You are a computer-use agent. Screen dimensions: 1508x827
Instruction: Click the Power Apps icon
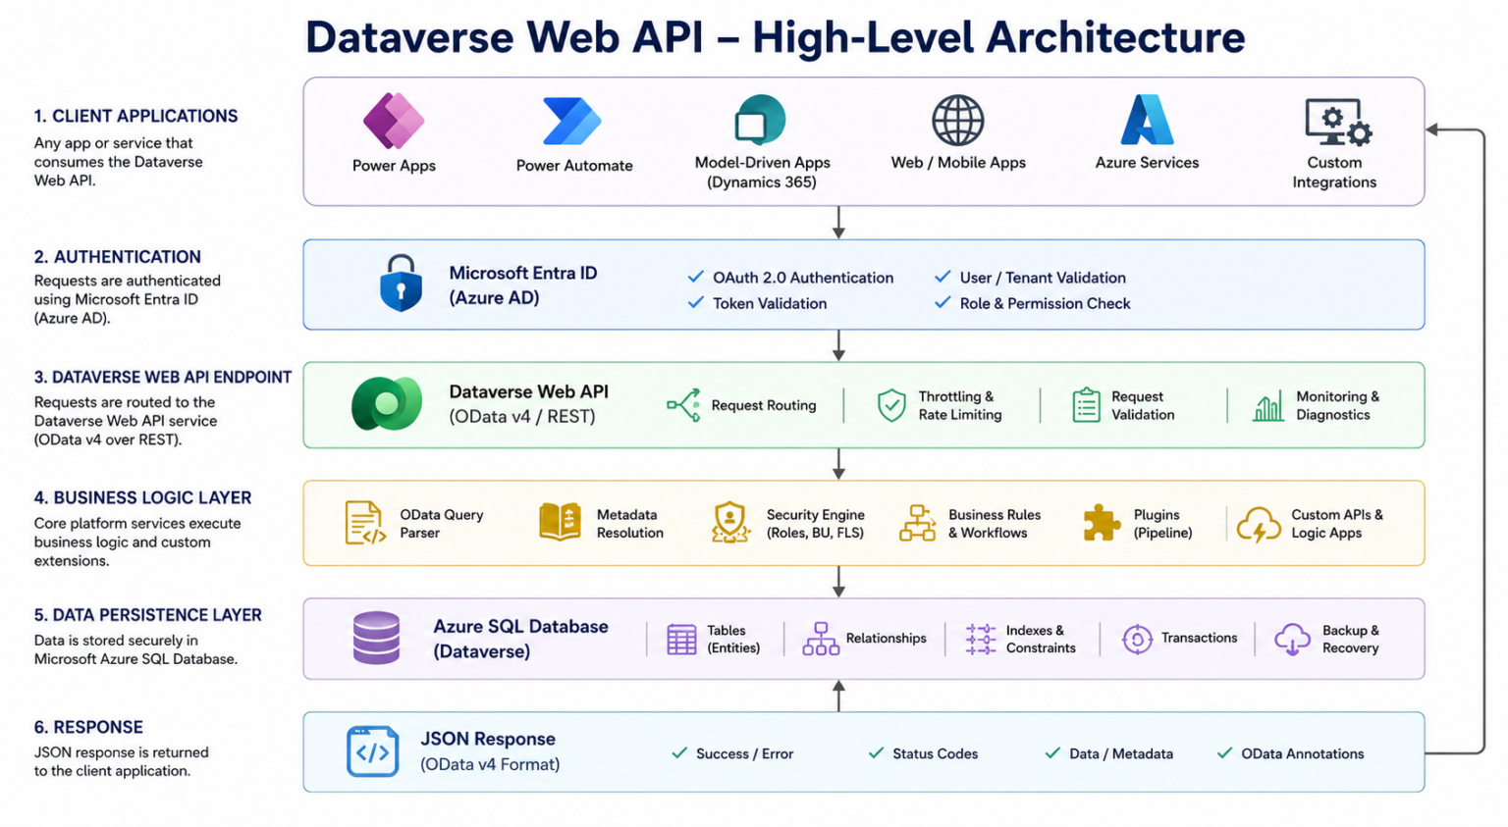(394, 121)
